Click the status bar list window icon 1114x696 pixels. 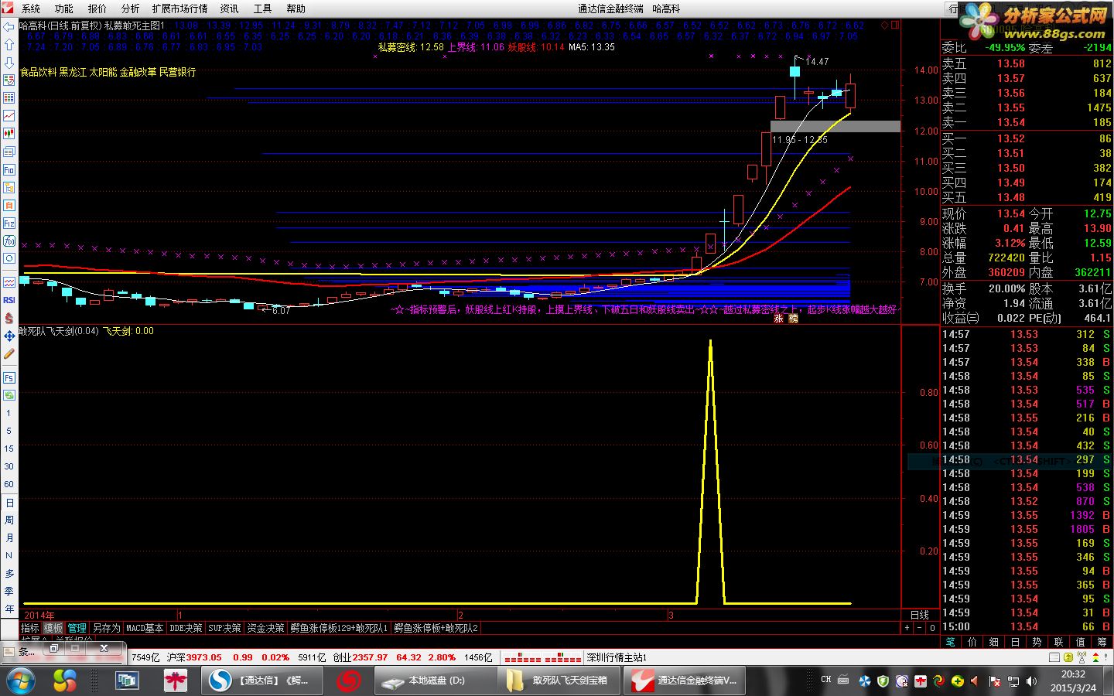(x=1054, y=657)
